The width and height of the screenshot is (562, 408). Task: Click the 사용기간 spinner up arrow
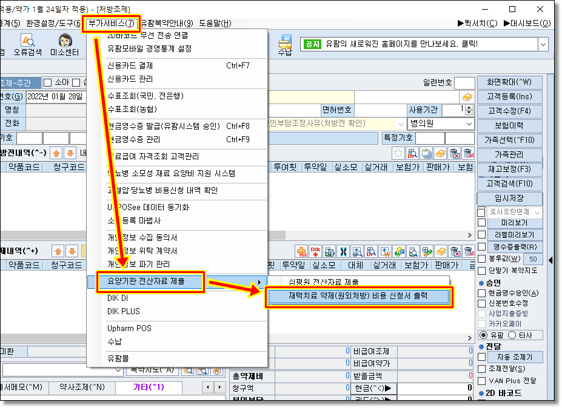(x=469, y=107)
